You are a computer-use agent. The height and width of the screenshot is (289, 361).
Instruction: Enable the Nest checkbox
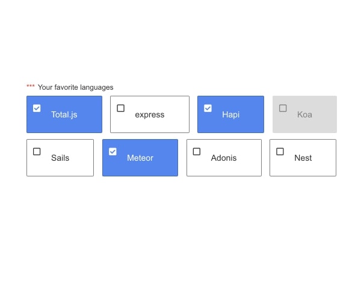pos(280,151)
